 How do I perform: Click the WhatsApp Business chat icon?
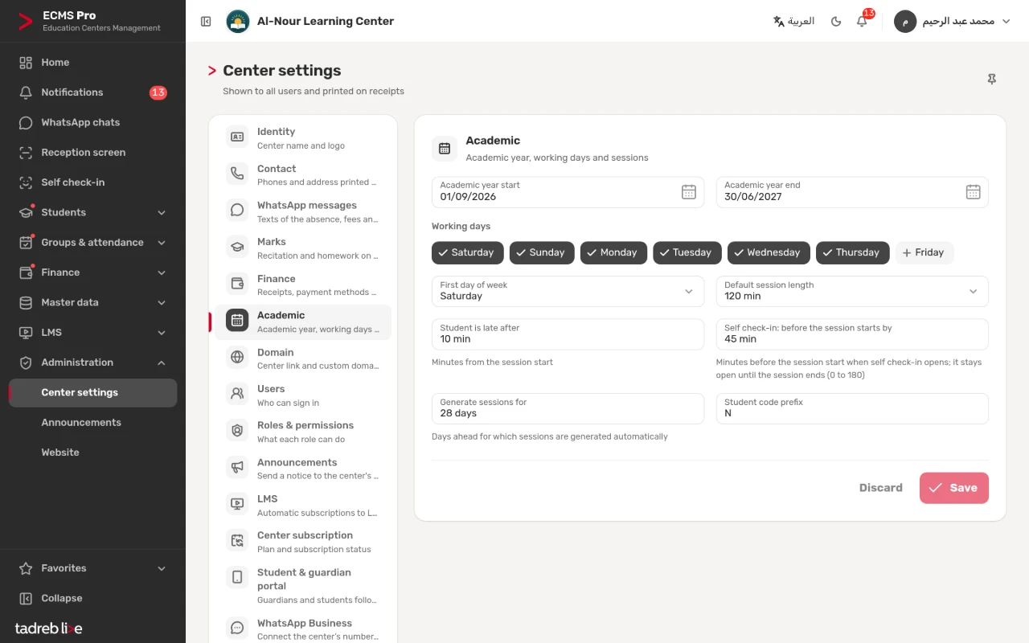pyautogui.click(x=237, y=629)
